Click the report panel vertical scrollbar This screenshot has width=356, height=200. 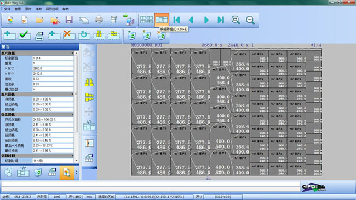tap(76, 107)
